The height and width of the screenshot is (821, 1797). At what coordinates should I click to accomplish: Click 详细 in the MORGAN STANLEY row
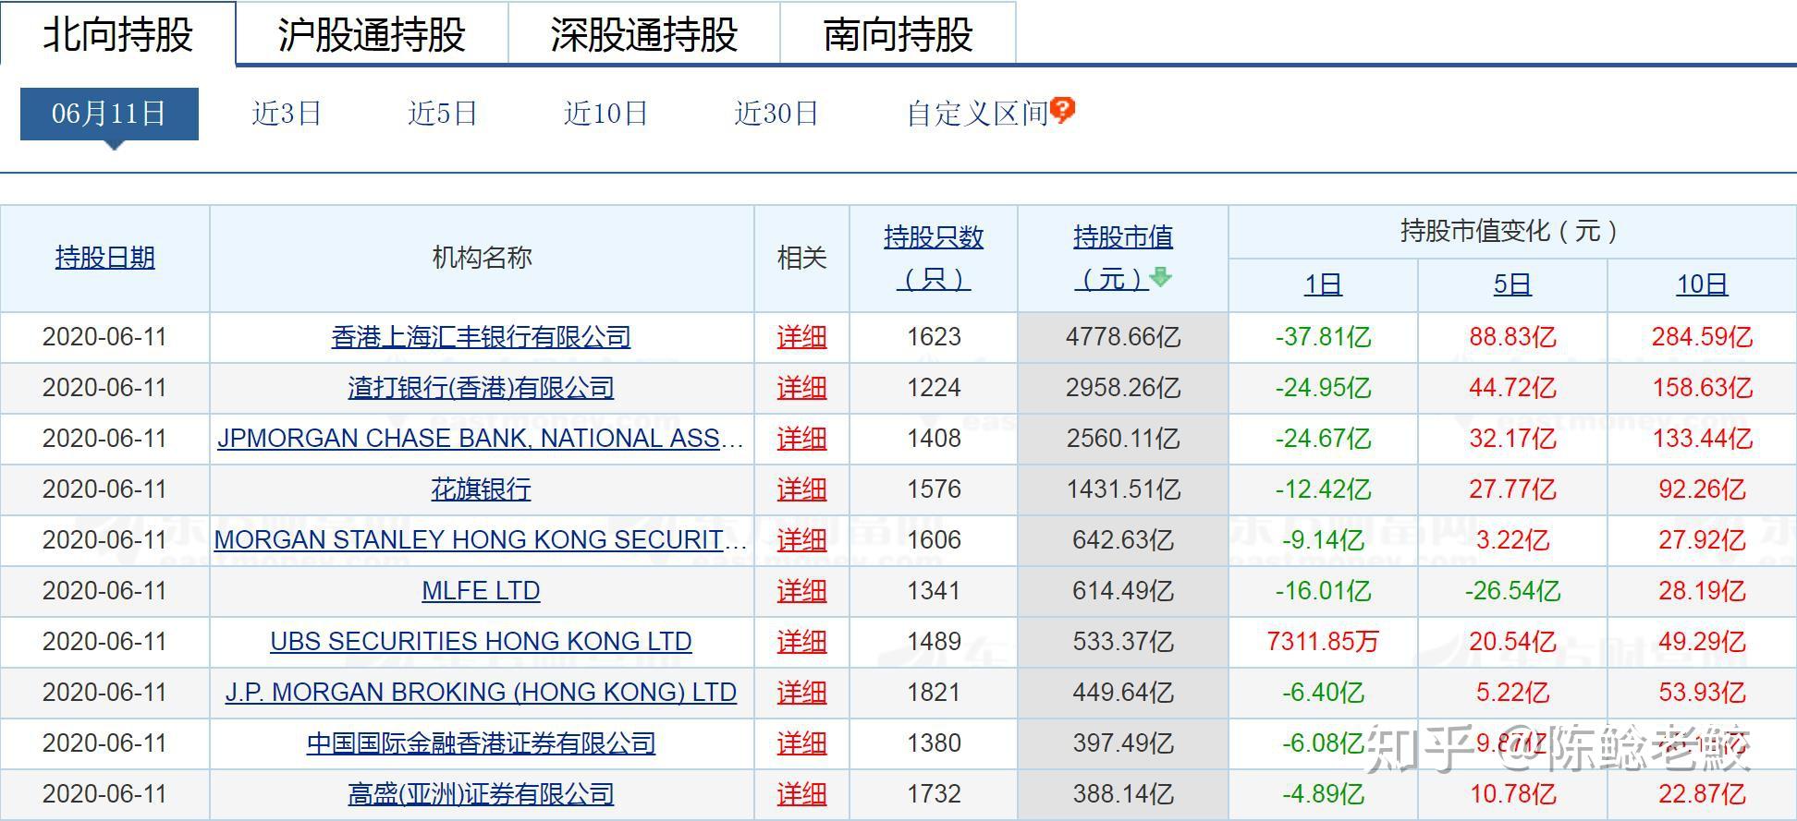[x=801, y=540]
